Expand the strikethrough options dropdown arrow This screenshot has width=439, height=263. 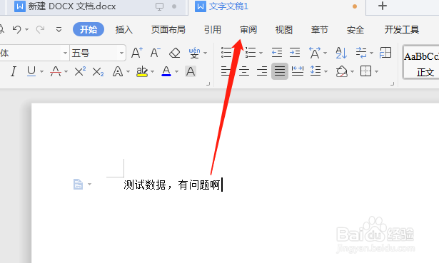(x=66, y=71)
